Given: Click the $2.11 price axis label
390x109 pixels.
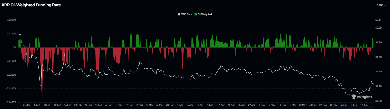Looking at the screenshot, I should 378,20.
